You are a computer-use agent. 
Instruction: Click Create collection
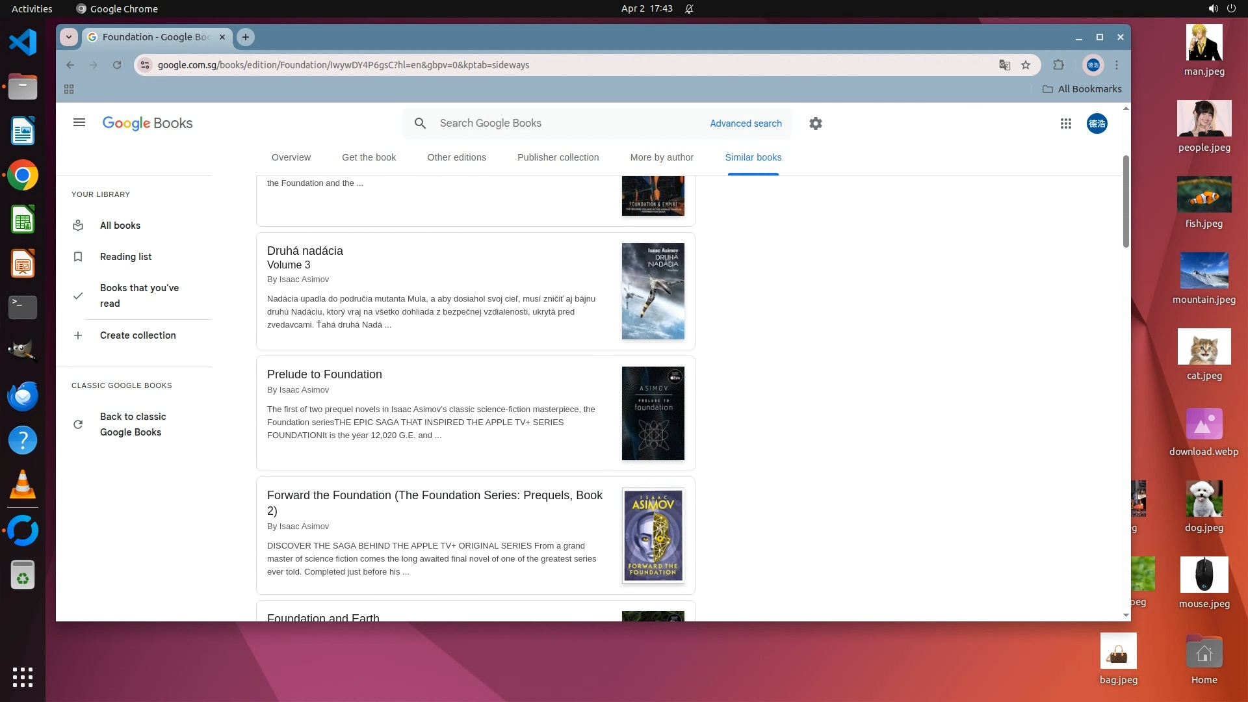137,335
